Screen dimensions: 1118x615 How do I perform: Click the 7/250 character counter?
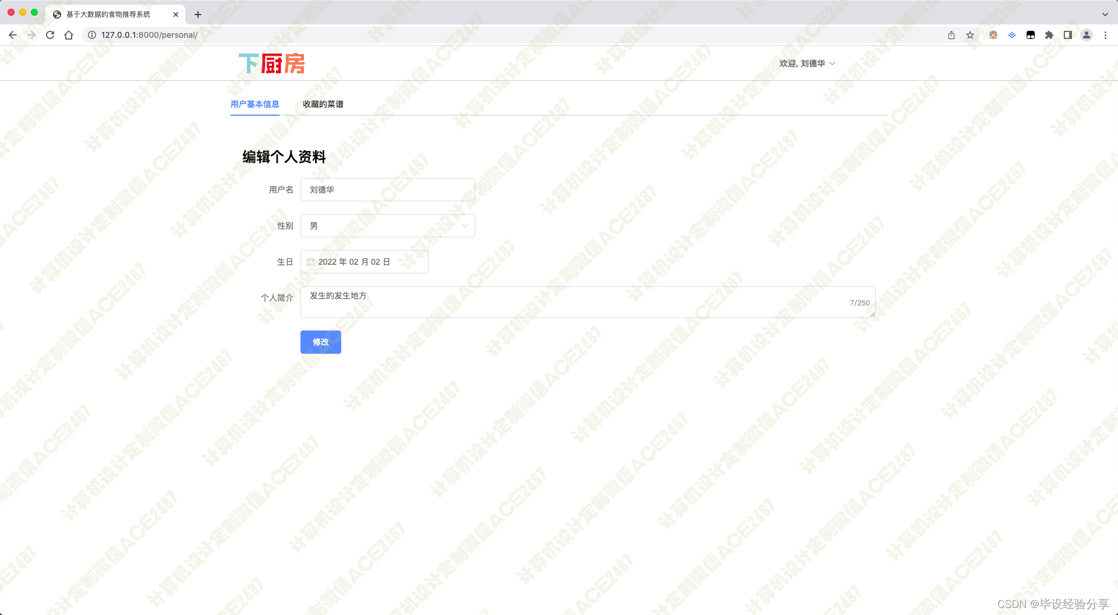[859, 303]
